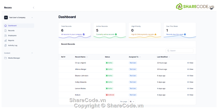Collapse the Content section in sidebar
This screenshot has height=111, width=217.
32,53
